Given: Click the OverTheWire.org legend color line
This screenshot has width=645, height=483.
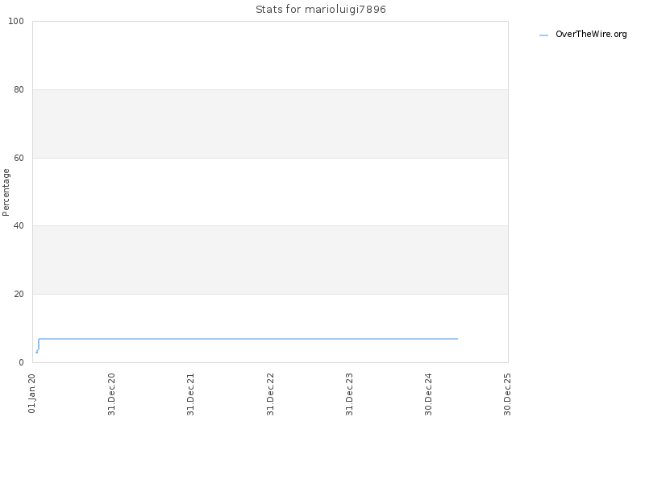Looking at the screenshot, I should (543, 35).
